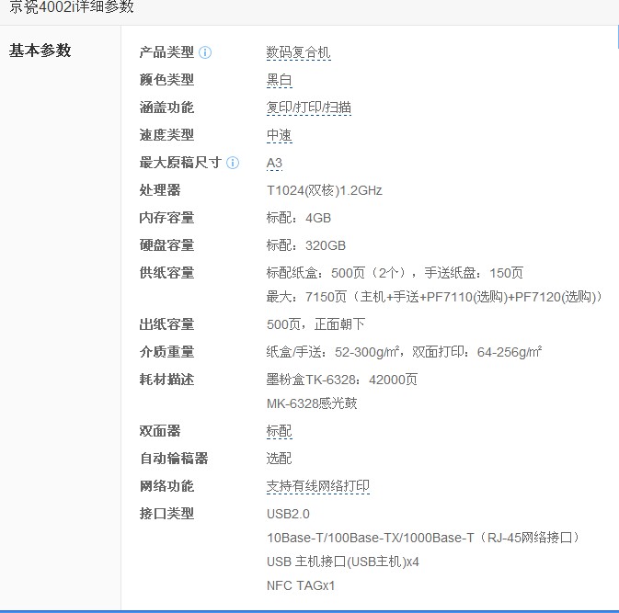Click the 500页，正面朝下 value
The image size is (619, 613).
(315, 324)
